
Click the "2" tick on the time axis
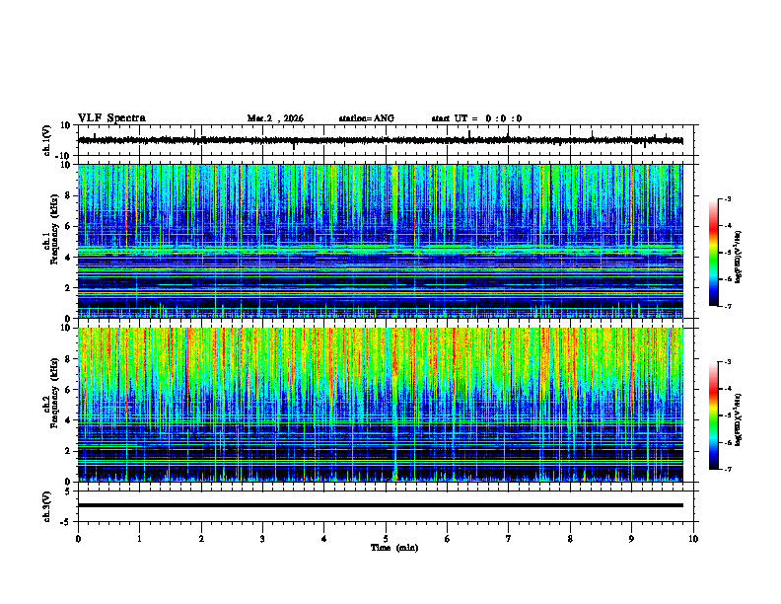pos(201,539)
